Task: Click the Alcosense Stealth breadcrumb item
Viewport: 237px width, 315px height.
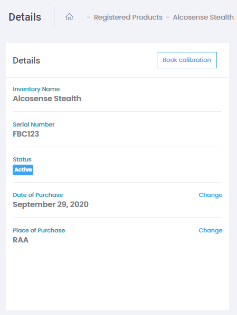Action: (x=203, y=17)
